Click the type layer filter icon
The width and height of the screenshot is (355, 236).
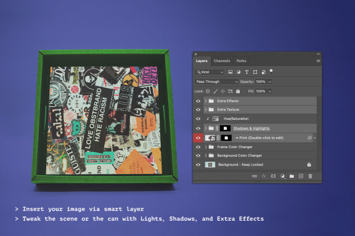click(247, 72)
